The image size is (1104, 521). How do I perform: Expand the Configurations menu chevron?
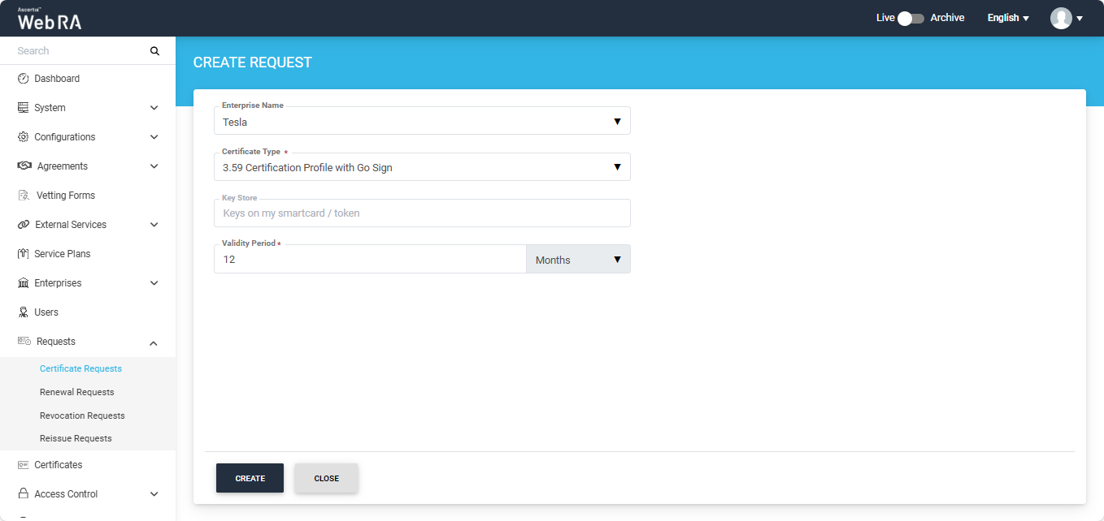tap(154, 137)
